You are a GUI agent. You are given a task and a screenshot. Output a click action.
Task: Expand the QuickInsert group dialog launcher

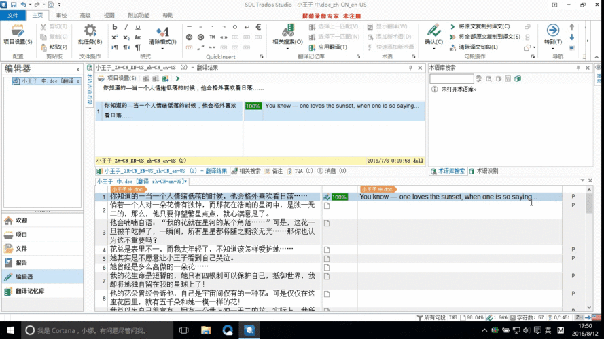(261, 56)
